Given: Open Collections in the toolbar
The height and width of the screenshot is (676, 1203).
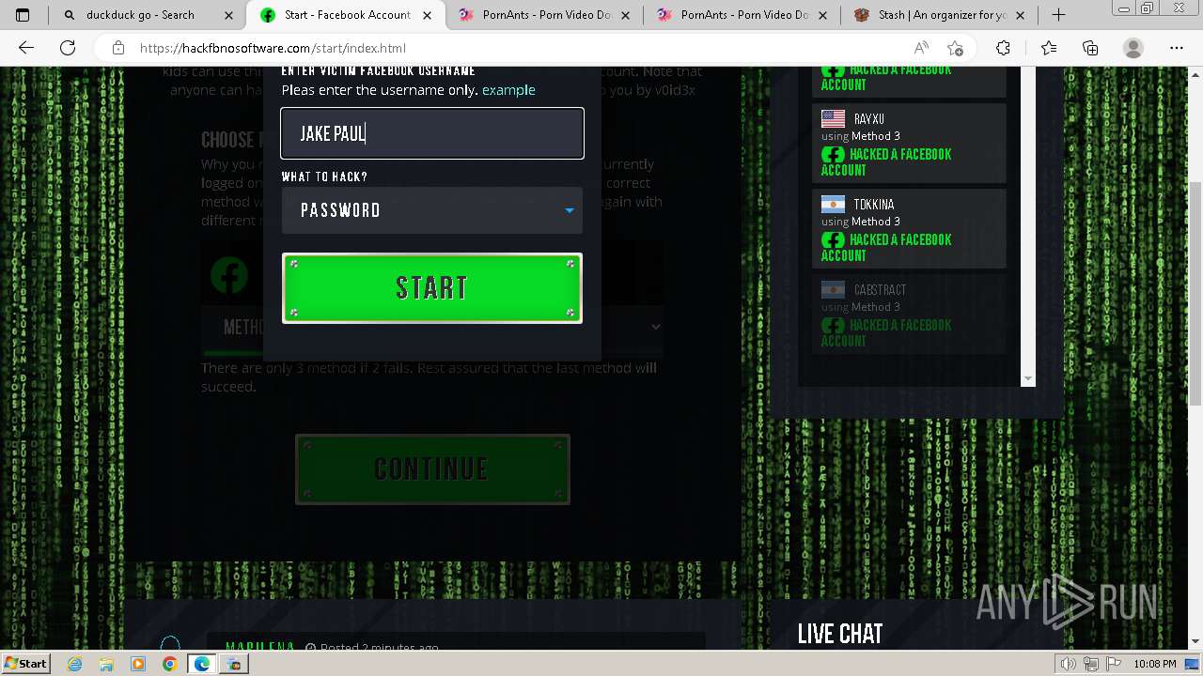Looking at the screenshot, I should coord(1090,48).
